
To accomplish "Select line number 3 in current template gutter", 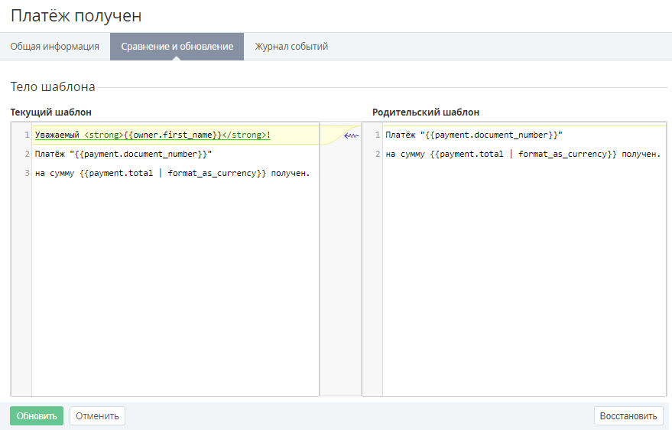I will tap(26, 174).
